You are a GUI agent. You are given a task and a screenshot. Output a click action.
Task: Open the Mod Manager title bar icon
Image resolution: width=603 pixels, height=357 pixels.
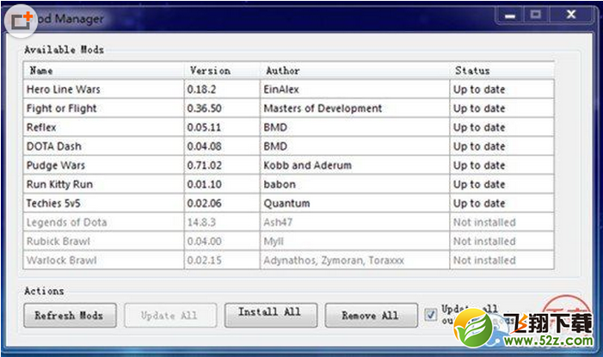[x=21, y=21]
